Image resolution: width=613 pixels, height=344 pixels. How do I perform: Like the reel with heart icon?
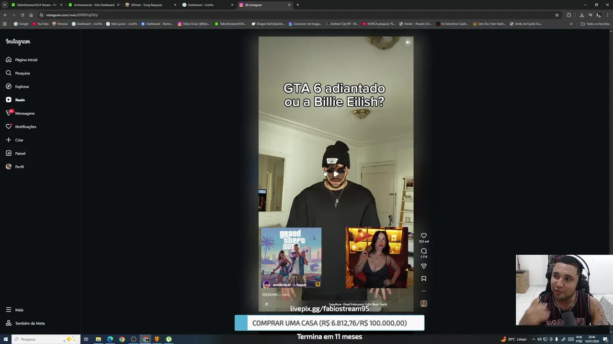pyautogui.click(x=424, y=236)
